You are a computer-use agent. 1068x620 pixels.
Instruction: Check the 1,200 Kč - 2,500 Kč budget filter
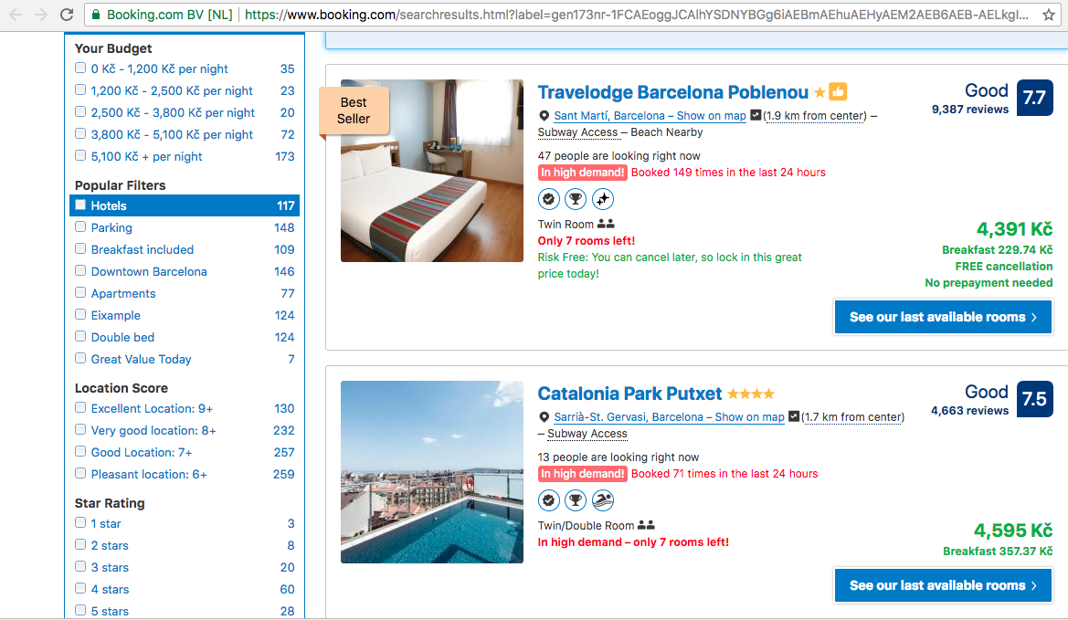pos(80,89)
